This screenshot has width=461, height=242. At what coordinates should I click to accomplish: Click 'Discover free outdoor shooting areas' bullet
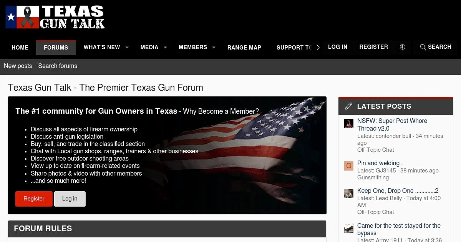[80, 159]
